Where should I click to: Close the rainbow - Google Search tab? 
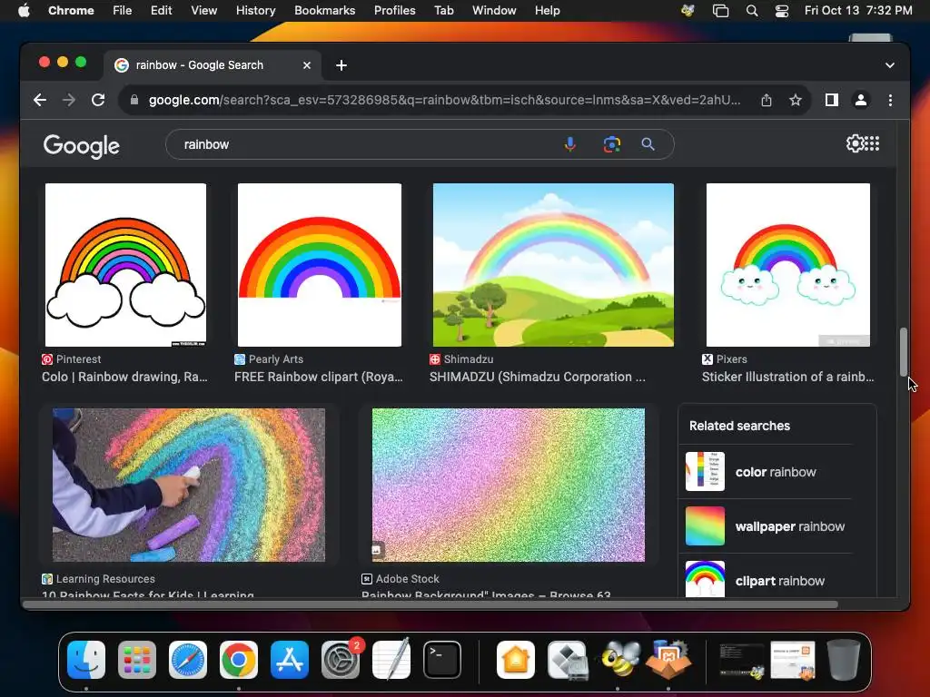point(307,65)
